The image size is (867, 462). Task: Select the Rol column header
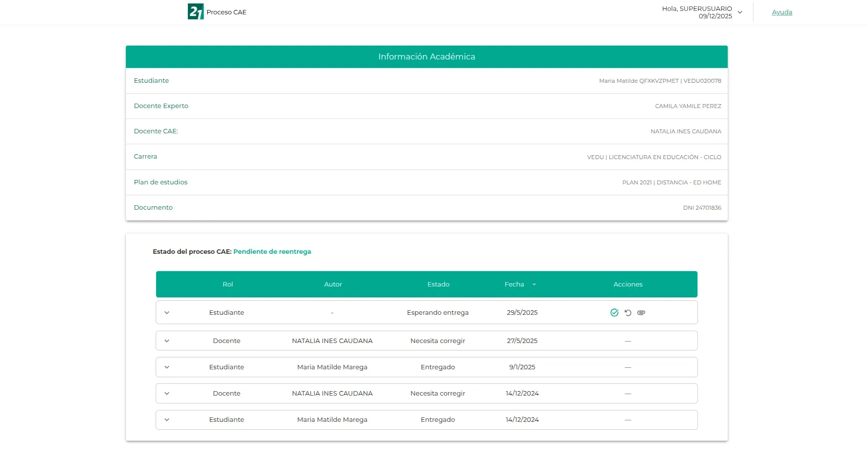(228, 285)
